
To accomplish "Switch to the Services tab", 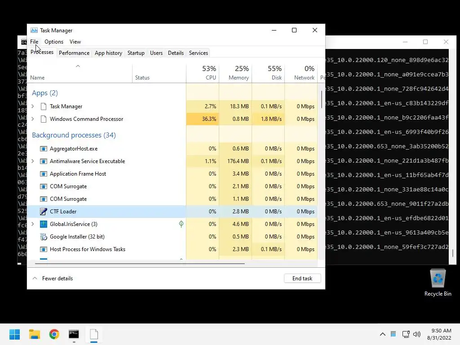I will (198, 53).
